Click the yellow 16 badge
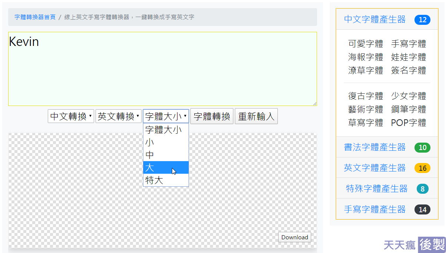This screenshot has height=253, width=446. [x=422, y=168]
